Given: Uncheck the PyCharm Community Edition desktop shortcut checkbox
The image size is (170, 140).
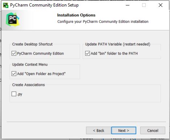Looking at the screenshot, I should (14, 53).
